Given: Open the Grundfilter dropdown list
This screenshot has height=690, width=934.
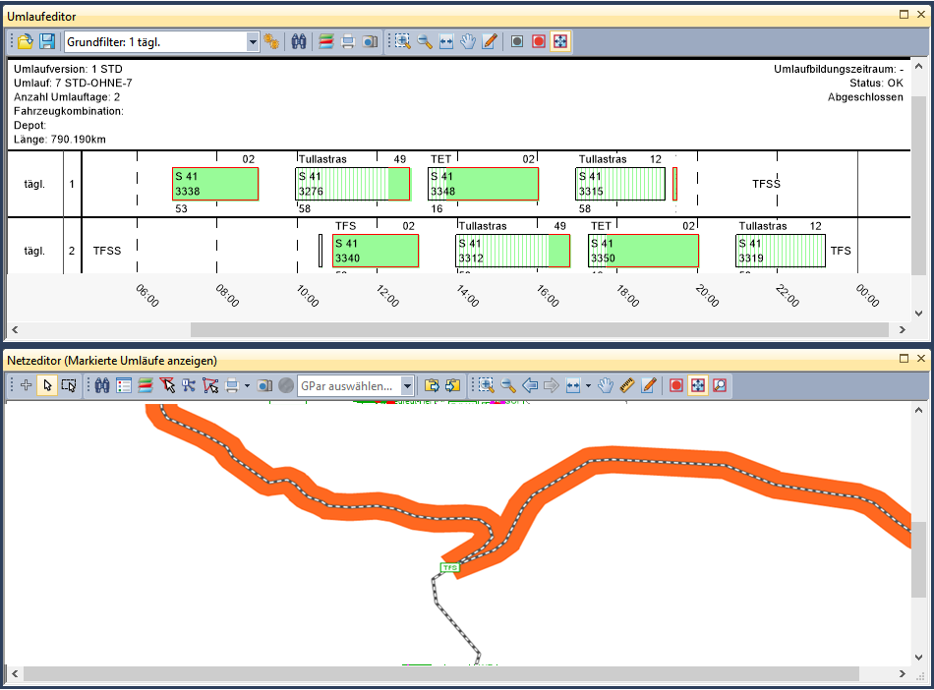Looking at the screenshot, I should click(x=252, y=41).
